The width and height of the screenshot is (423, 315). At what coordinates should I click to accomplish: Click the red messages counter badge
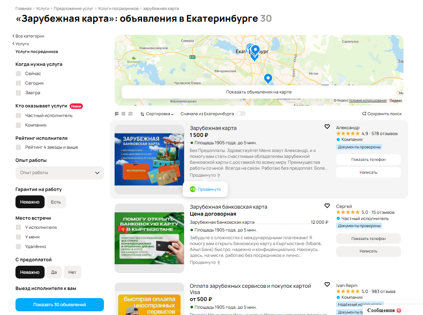399,311
